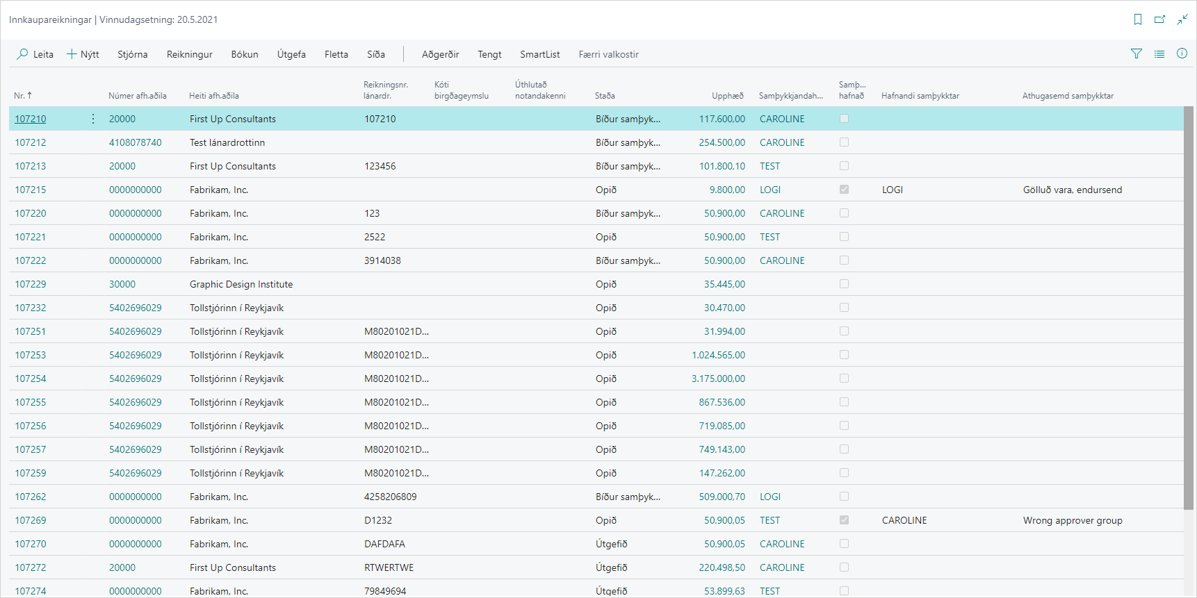Open the SmartList menu item

[539, 54]
